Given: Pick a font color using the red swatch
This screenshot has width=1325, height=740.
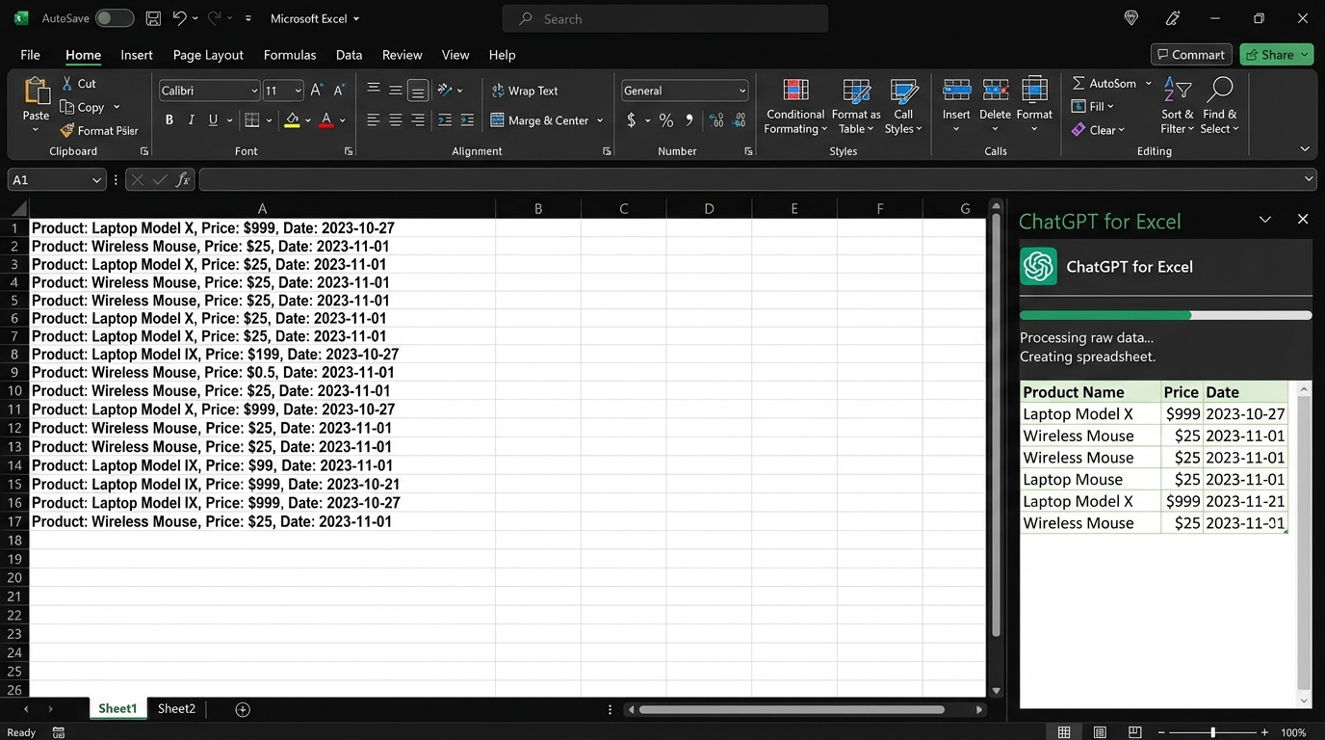Looking at the screenshot, I should pos(327,119).
